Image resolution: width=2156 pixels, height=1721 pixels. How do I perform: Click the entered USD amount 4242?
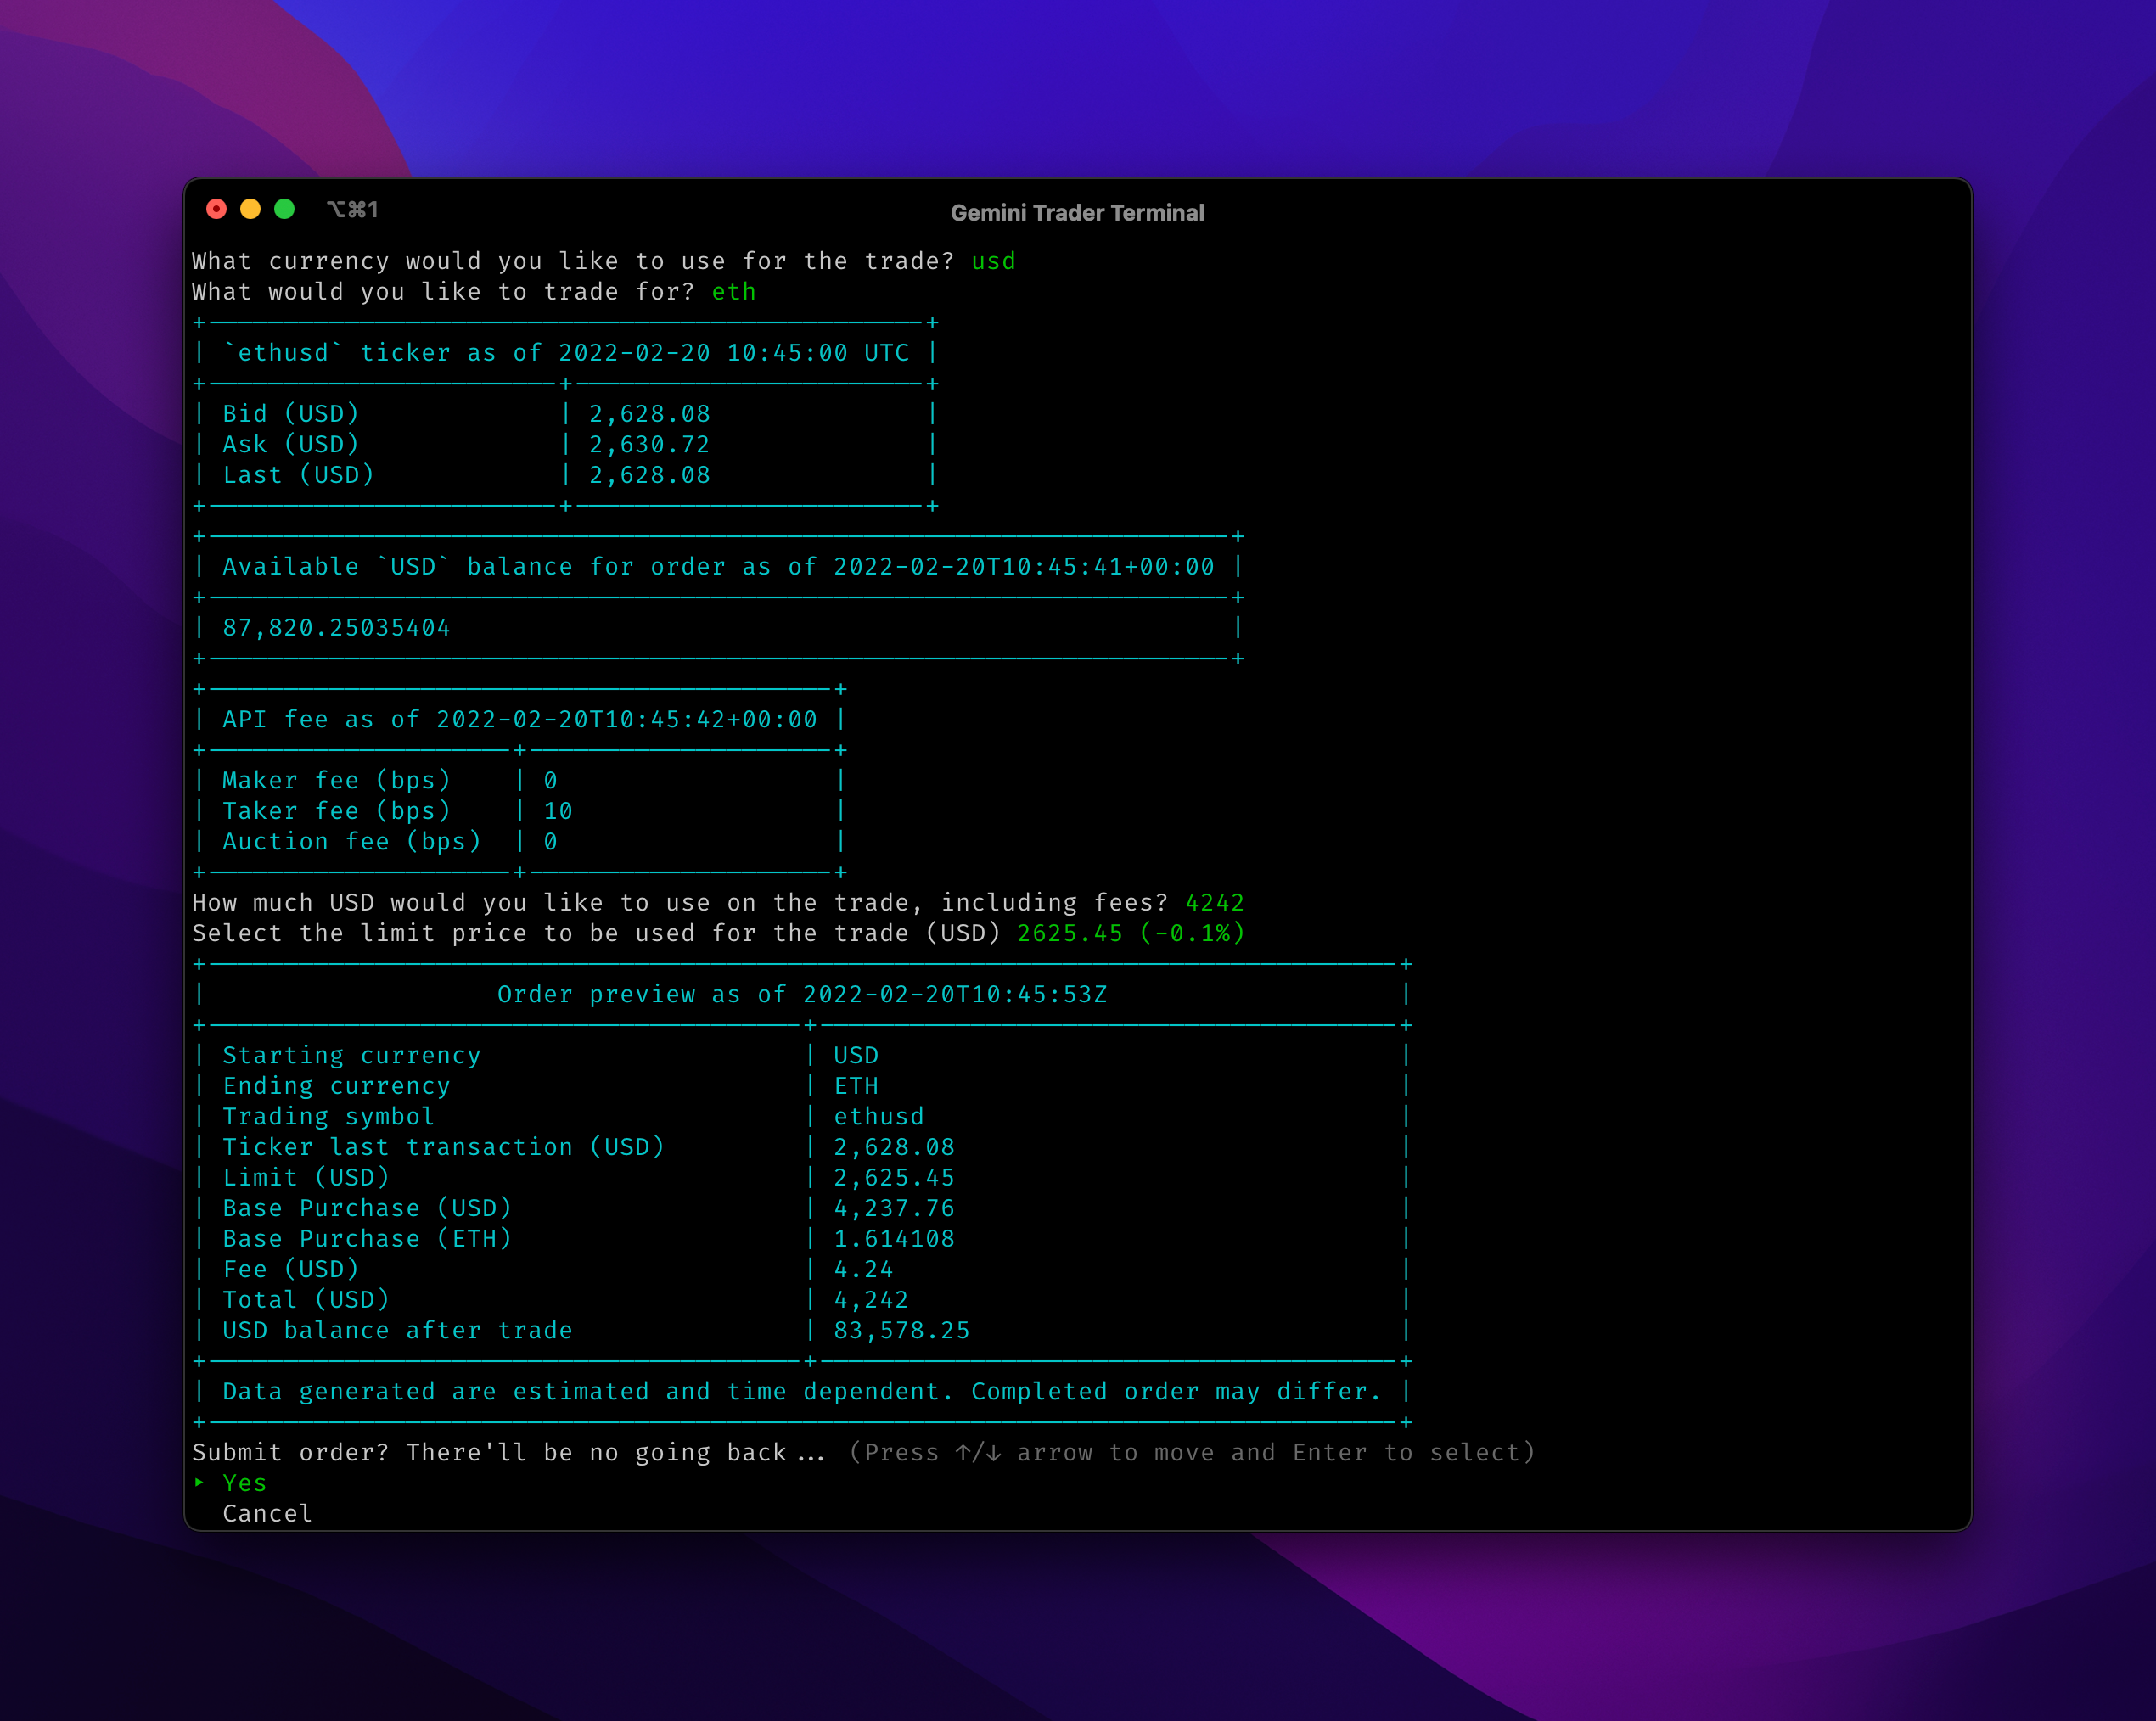click(x=1214, y=903)
